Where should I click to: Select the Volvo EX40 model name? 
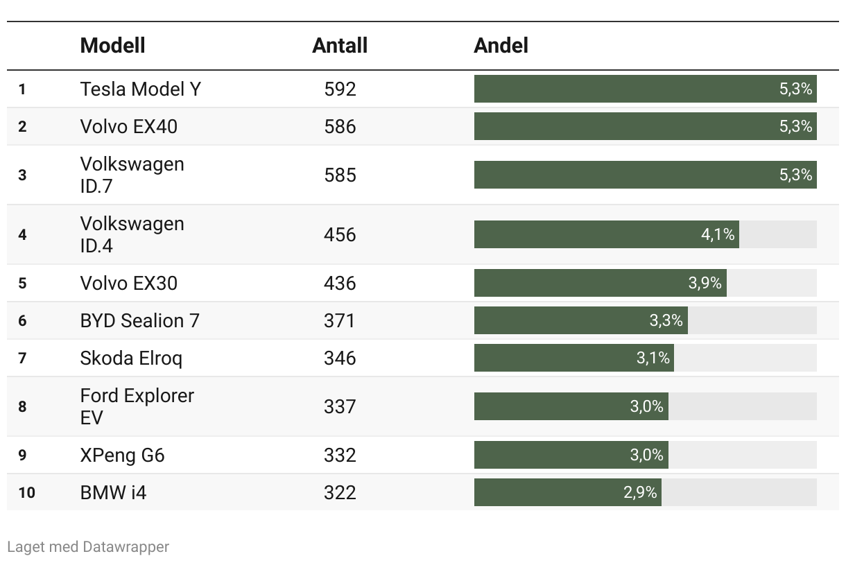(129, 126)
